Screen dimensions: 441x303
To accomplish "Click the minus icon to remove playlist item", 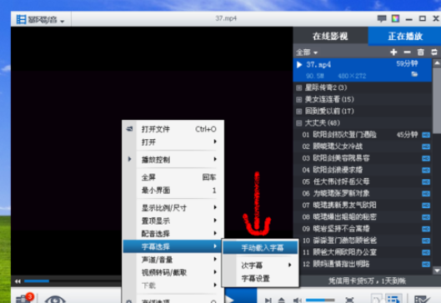I will click(x=407, y=52).
